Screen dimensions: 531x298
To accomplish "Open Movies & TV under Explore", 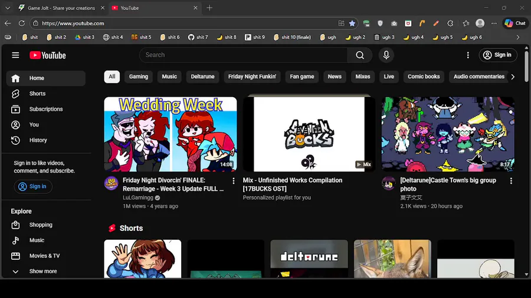I will click(46, 256).
